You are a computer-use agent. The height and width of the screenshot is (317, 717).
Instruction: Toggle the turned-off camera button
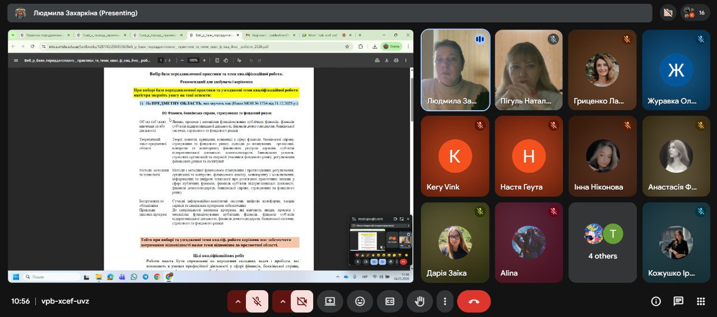point(302,301)
